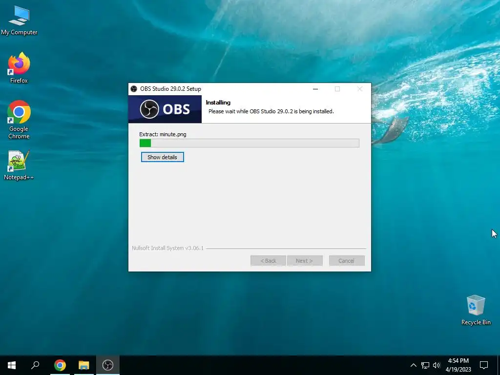This screenshot has width=500, height=375.
Task: Open the notification center icon
Action: pyautogui.click(x=484, y=365)
